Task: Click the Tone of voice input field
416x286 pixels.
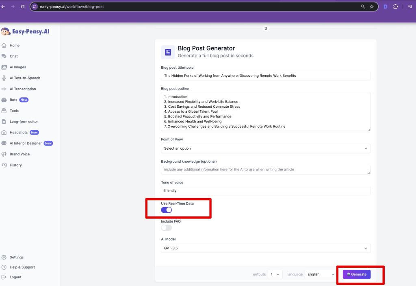Action: [266, 190]
